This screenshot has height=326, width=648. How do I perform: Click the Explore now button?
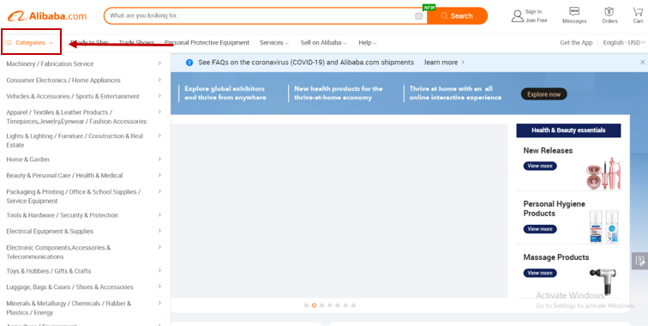tap(543, 94)
